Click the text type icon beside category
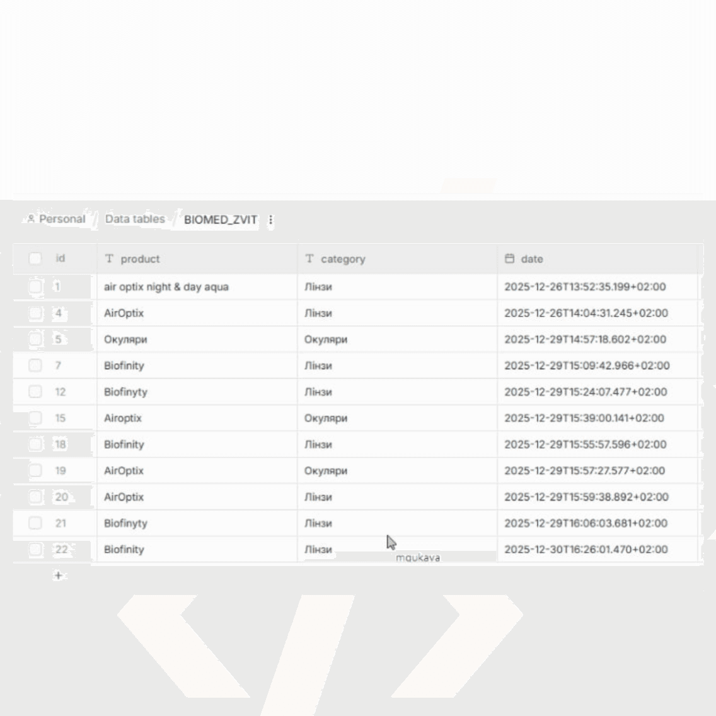 309,259
